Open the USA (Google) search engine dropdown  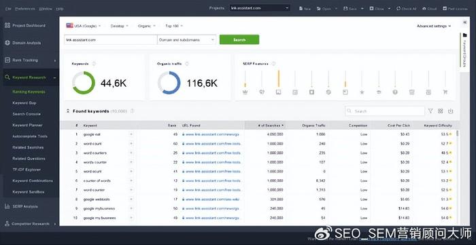(x=84, y=26)
